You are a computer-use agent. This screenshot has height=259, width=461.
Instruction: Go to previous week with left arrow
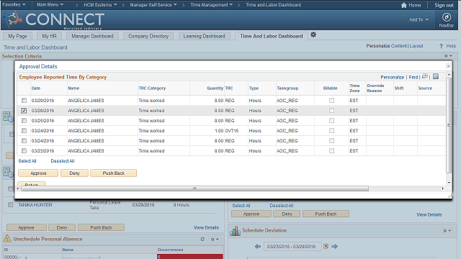point(258,246)
